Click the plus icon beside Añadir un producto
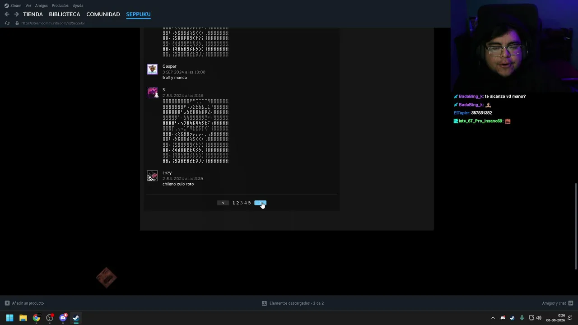 7,303
